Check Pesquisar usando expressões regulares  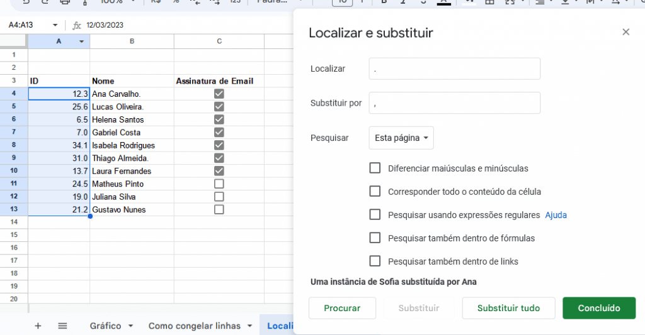(375, 215)
